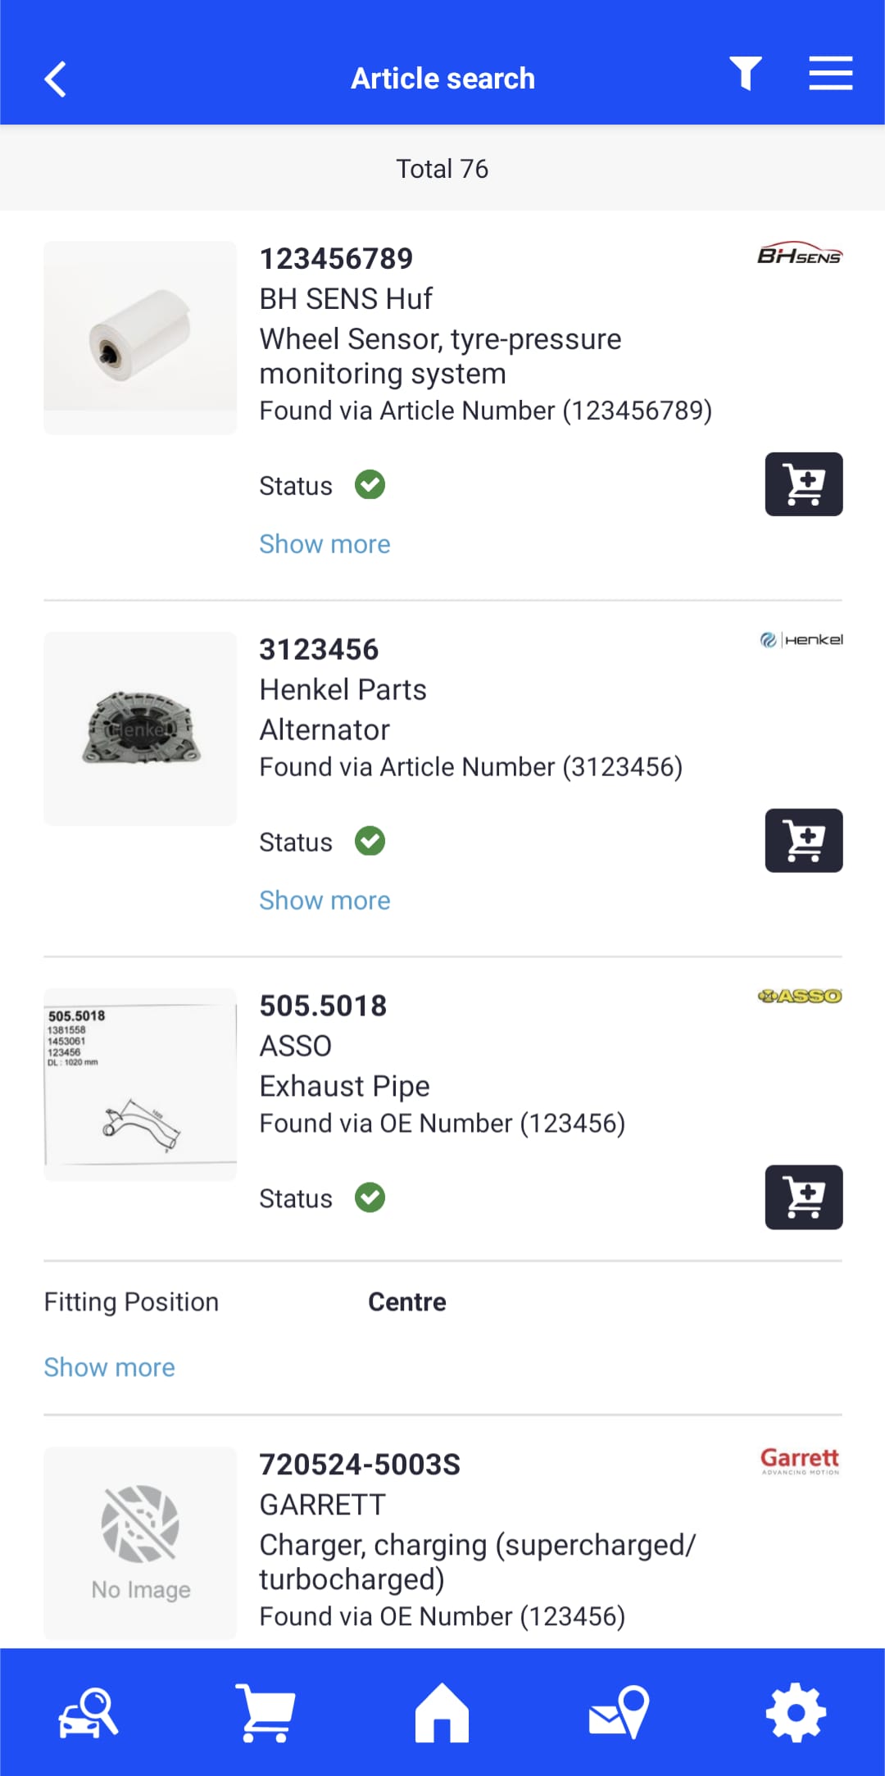Click the status checkmark for the Henkel Alternator
The width and height of the screenshot is (885, 1776).
pyautogui.click(x=370, y=841)
